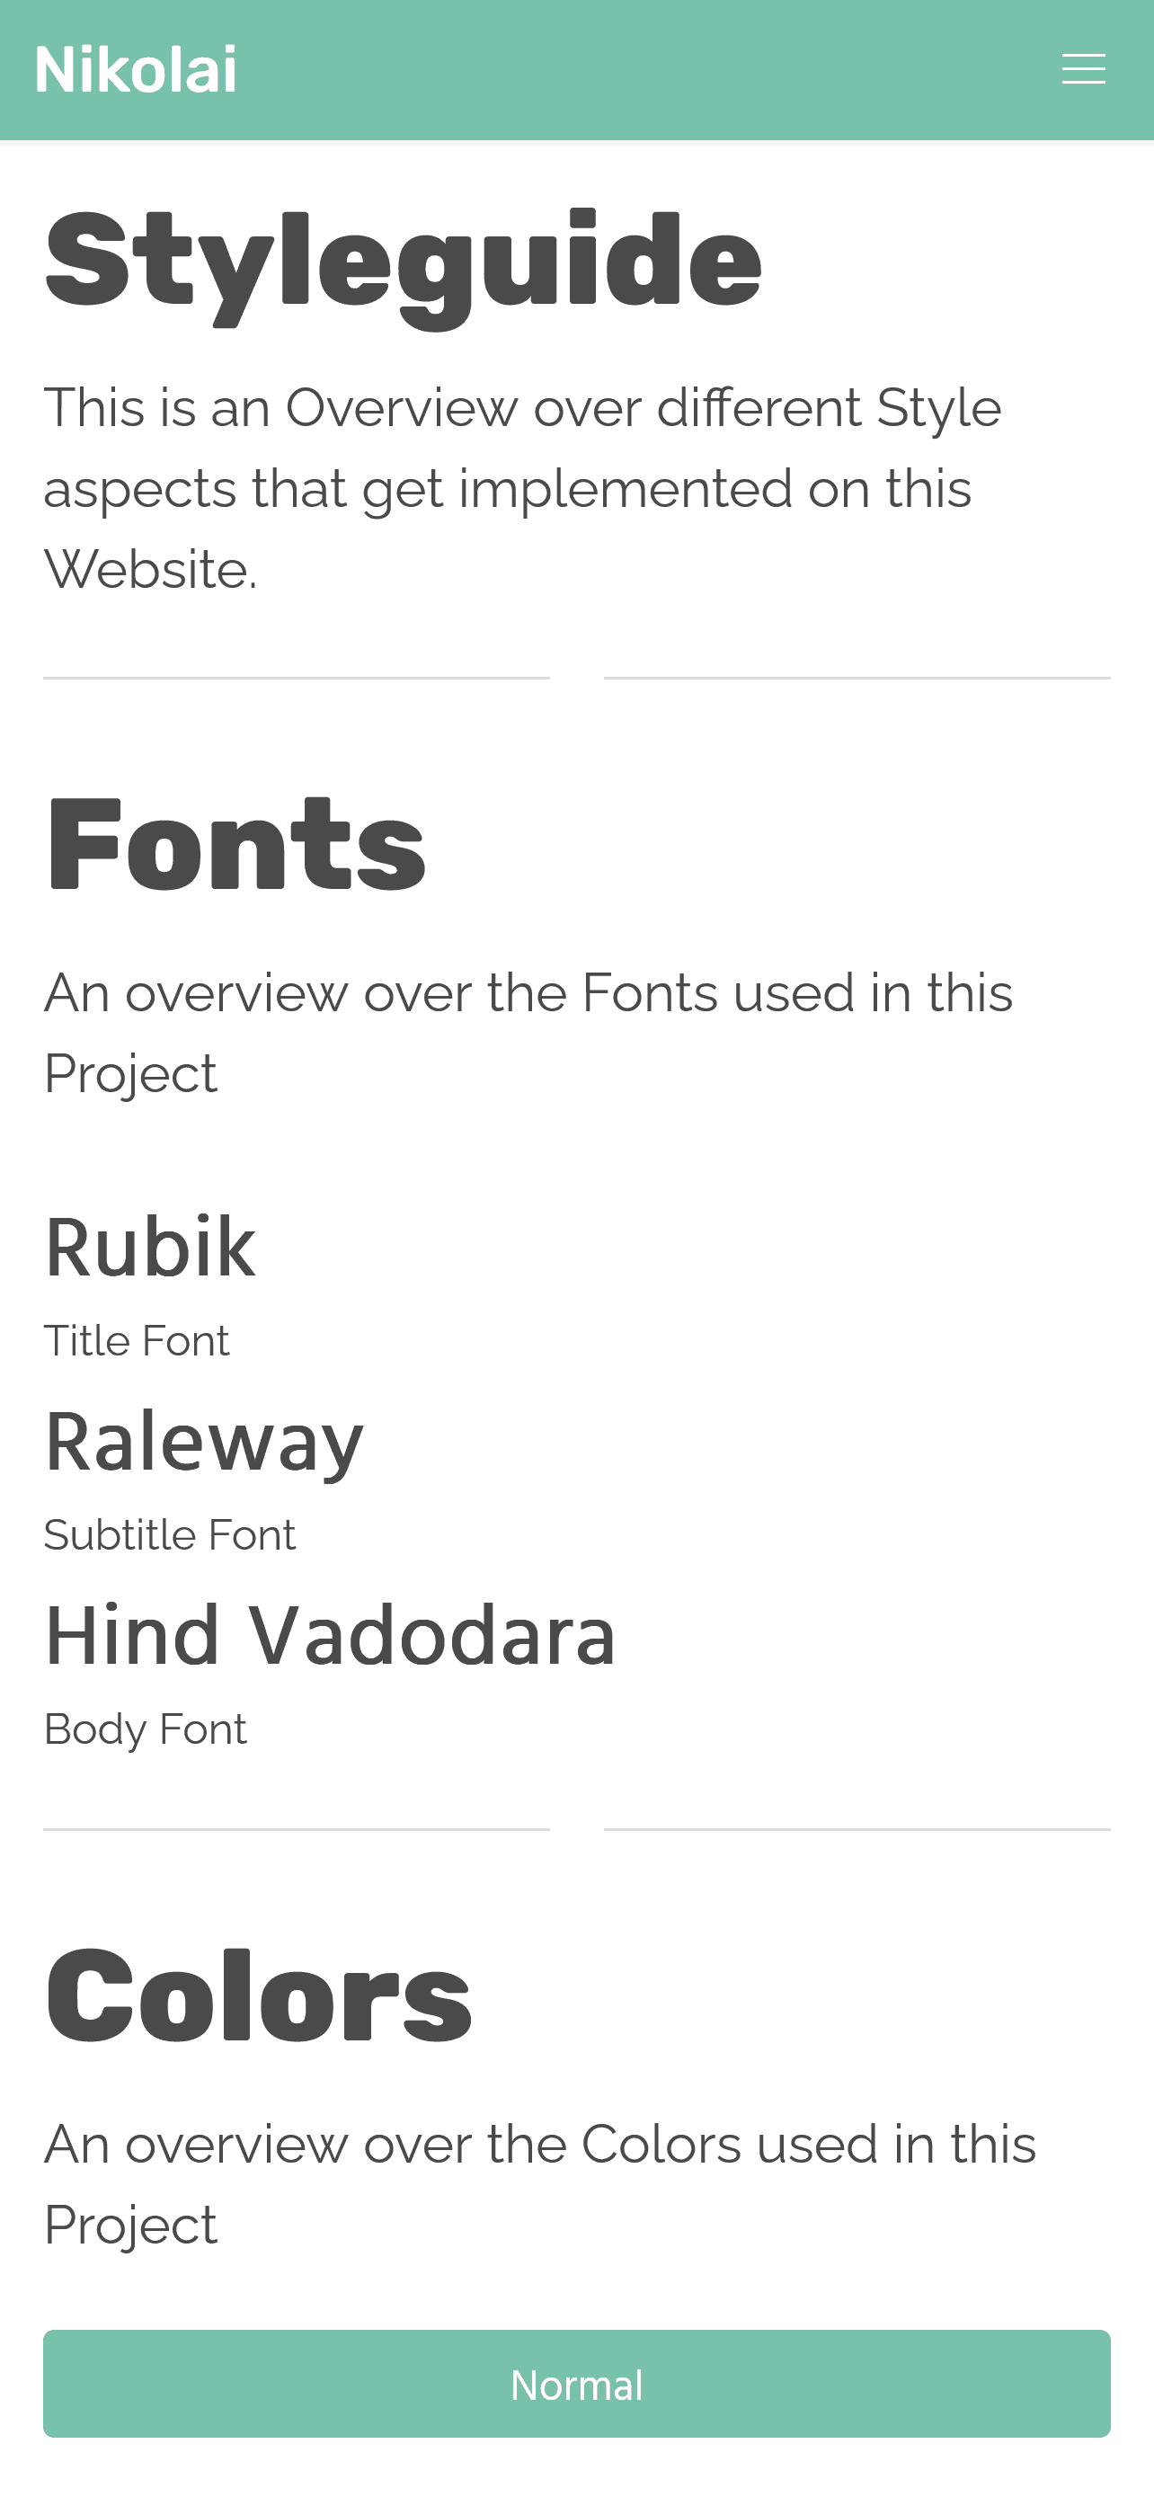Click the Body Font label
Image resolution: width=1154 pixels, height=2497 pixels.
point(146,1728)
